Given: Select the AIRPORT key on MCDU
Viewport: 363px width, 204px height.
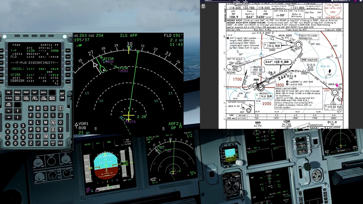Looking at the screenshot, I should [9, 105].
